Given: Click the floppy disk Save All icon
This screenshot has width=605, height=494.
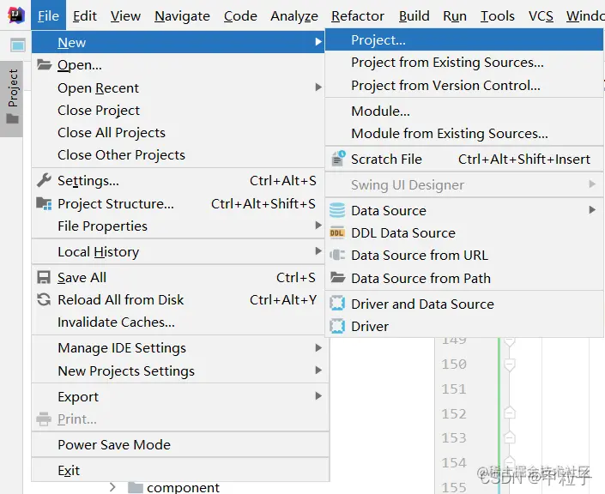Looking at the screenshot, I should pos(44,277).
